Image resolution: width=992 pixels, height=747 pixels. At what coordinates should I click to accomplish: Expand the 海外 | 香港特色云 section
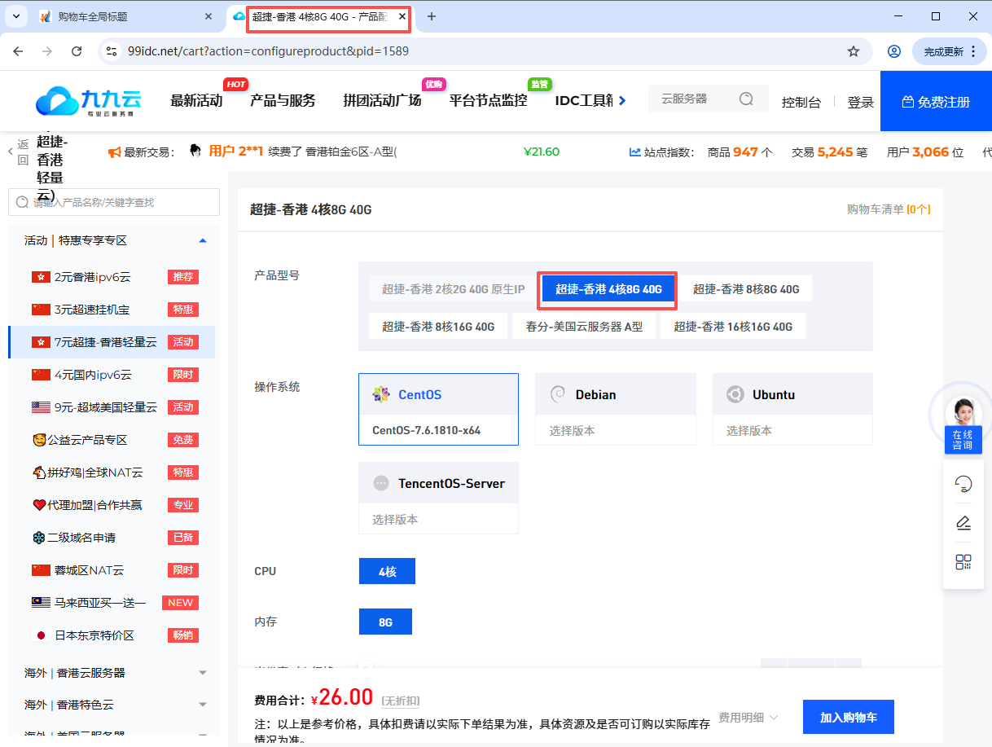click(x=114, y=705)
